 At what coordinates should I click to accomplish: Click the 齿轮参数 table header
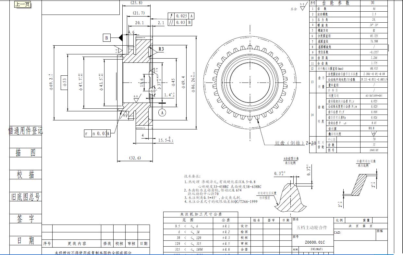336,3
